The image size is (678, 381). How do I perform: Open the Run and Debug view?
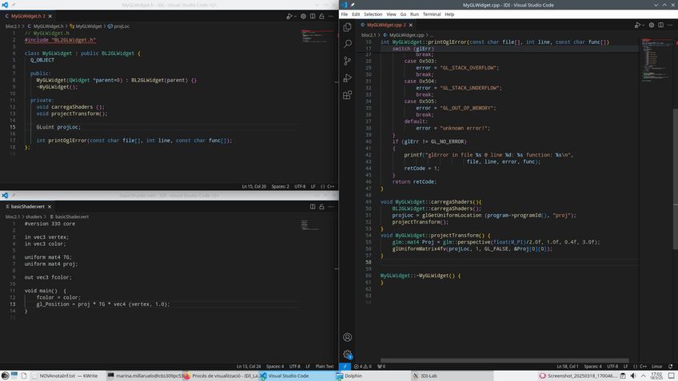coord(347,78)
